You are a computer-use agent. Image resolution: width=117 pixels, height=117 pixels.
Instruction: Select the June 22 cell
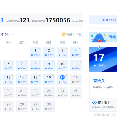(x=35, y=93)
